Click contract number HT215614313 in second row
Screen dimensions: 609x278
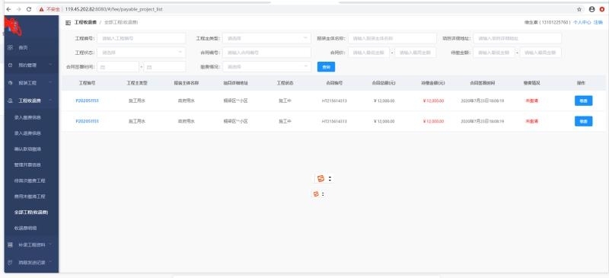click(334, 121)
